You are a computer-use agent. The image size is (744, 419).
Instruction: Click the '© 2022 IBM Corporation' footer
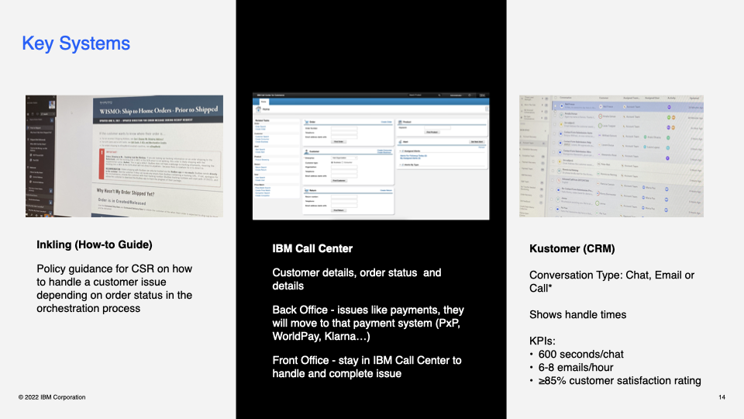coord(52,397)
